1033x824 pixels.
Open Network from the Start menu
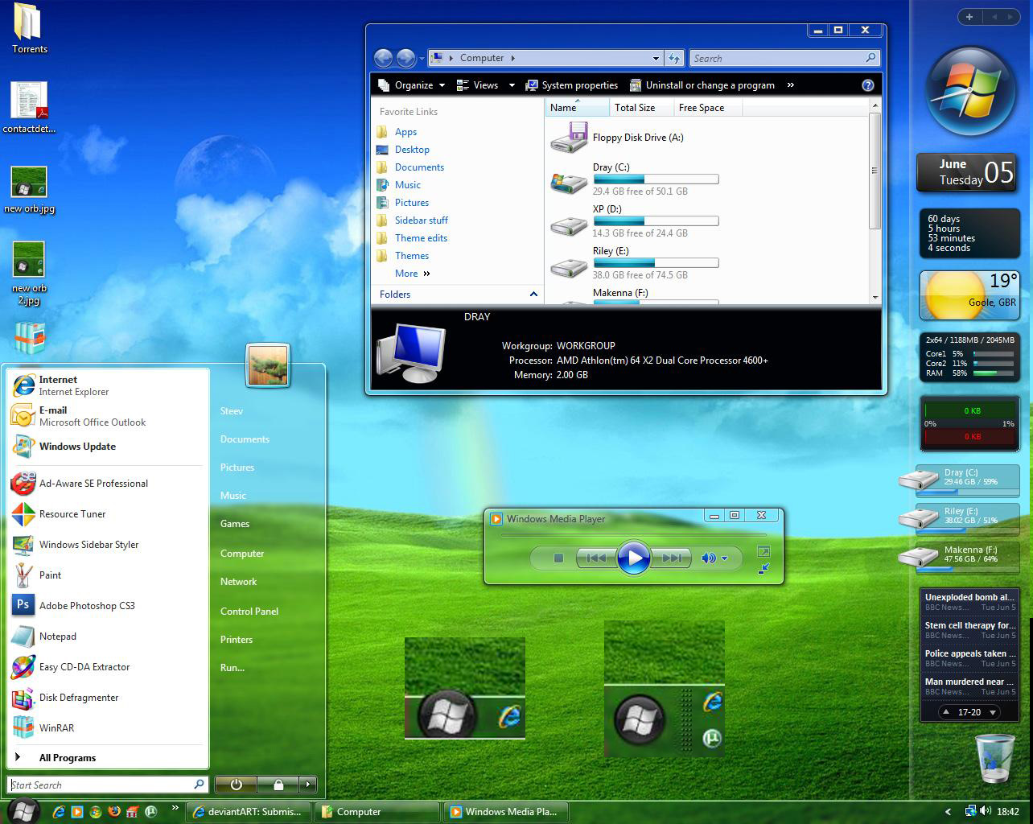pos(238,582)
